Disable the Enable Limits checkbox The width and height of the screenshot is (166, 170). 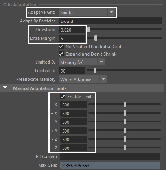(63, 97)
